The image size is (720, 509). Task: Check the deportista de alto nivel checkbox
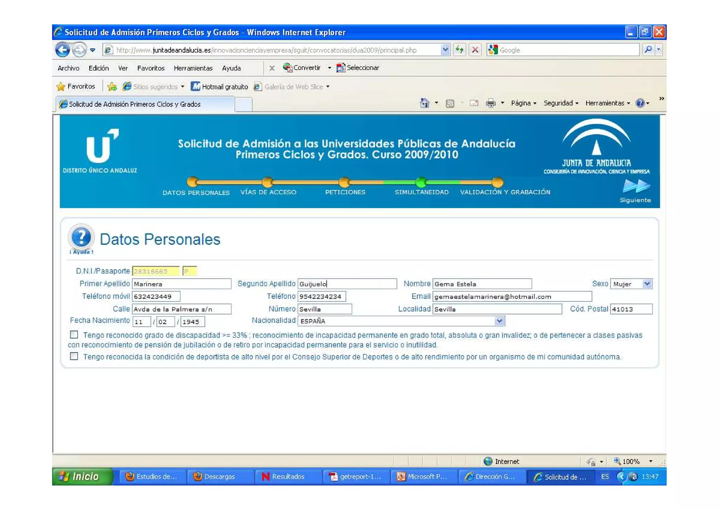(74, 356)
